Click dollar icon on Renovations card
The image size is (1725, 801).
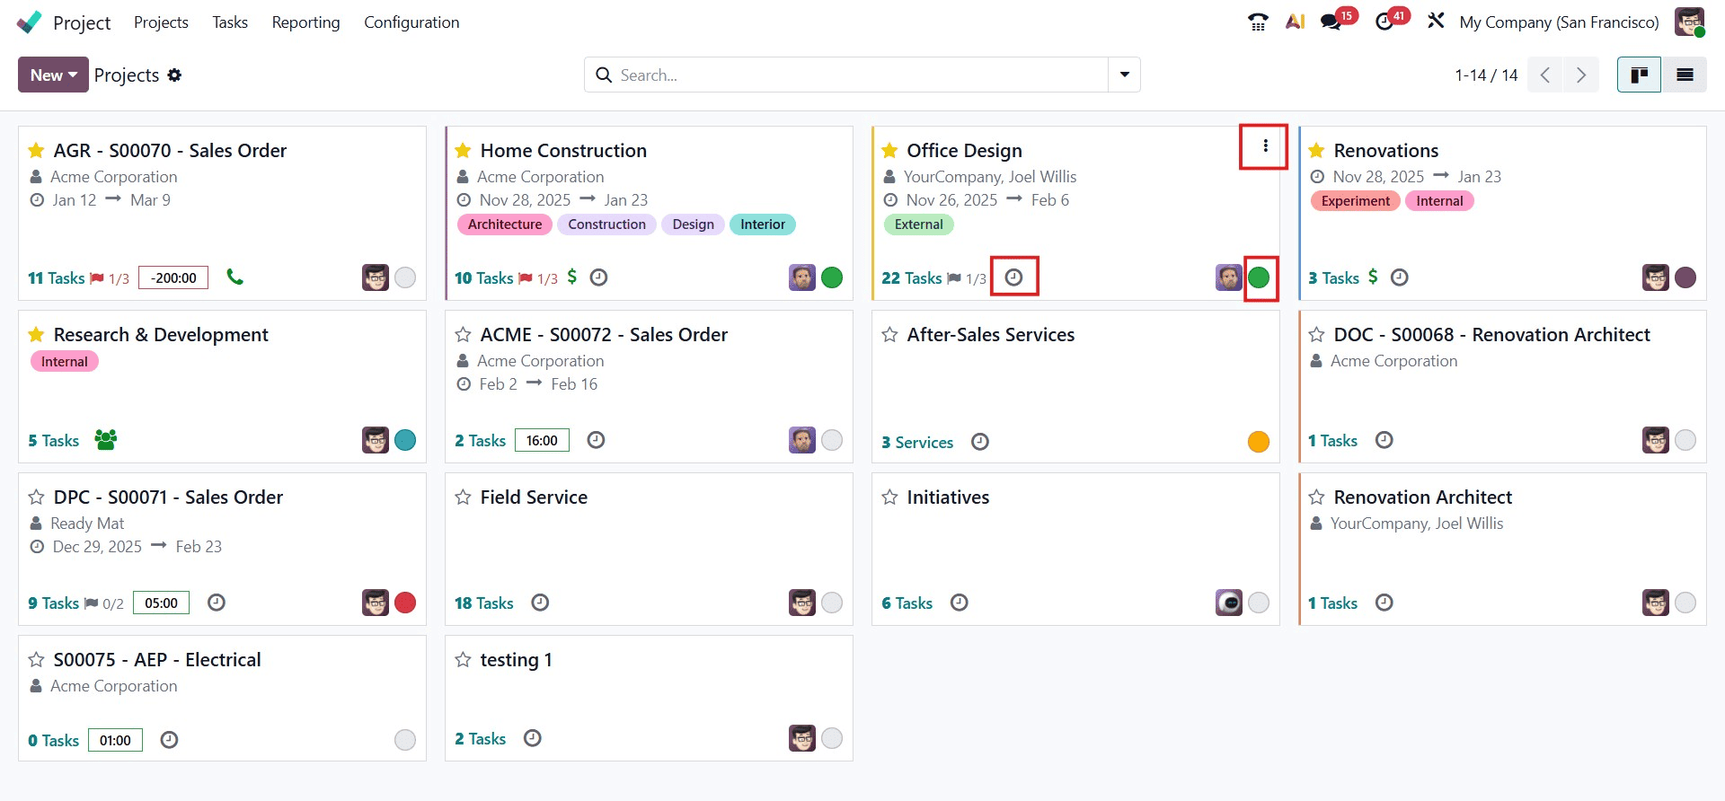(x=1373, y=277)
